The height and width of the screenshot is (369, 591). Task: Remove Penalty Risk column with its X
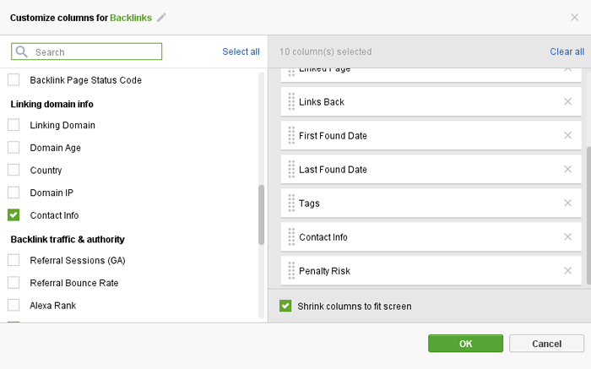pyautogui.click(x=567, y=270)
